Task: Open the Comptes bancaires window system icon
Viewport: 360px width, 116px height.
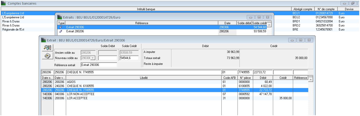Action: click(4, 4)
